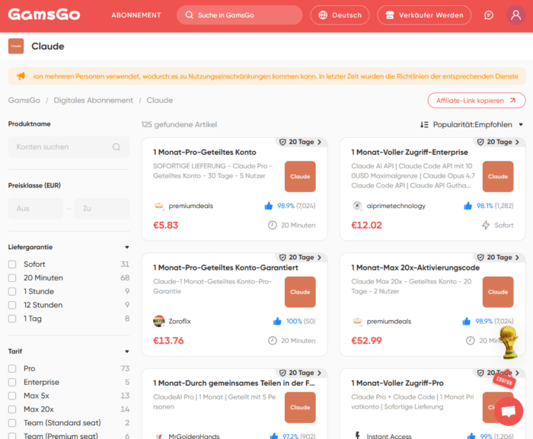Select the Claude breadcrumb item

160,101
